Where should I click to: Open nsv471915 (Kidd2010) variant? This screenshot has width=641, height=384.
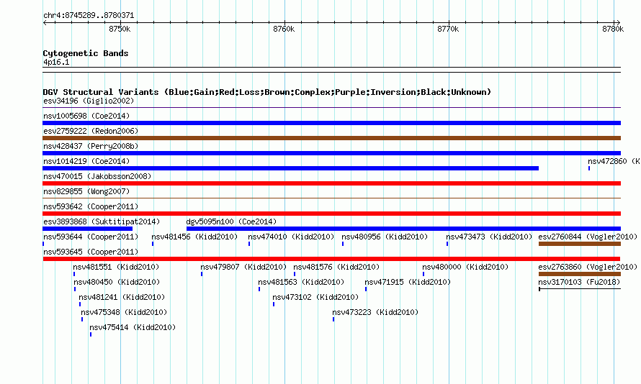408,282
